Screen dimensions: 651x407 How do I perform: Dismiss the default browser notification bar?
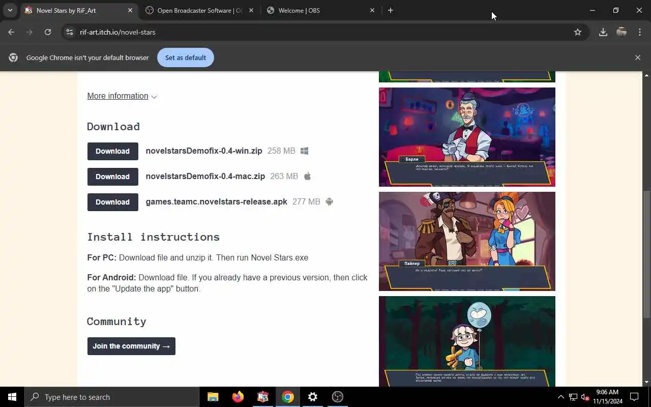pyautogui.click(x=638, y=57)
